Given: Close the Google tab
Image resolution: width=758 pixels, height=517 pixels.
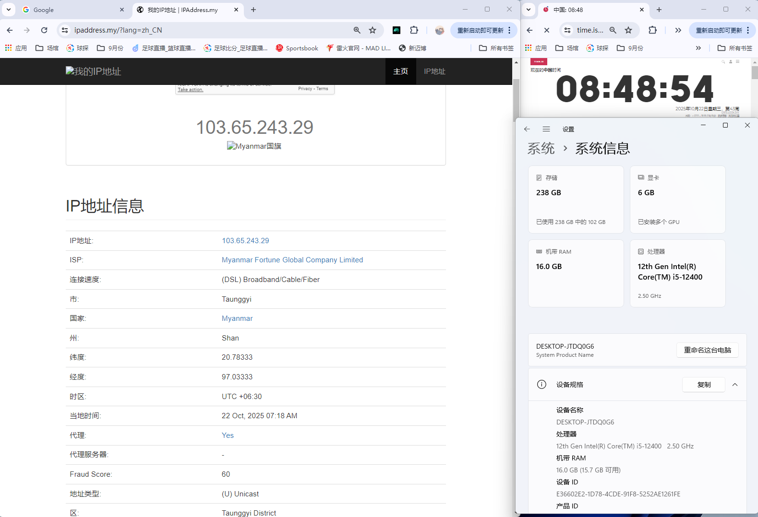Looking at the screenshot, I should coord(122,10).
